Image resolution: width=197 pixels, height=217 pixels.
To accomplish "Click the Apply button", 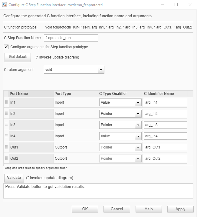I will 180,209.
